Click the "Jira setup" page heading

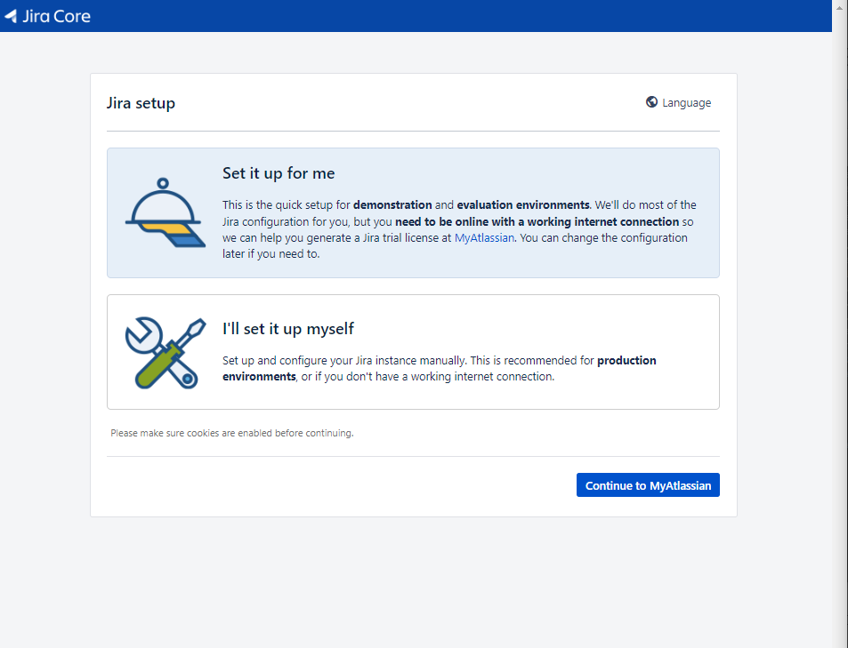[141, 103]
